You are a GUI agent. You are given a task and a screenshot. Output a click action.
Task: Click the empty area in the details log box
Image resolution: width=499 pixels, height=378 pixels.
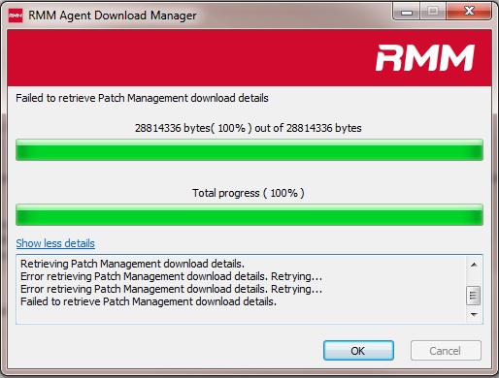241,315
